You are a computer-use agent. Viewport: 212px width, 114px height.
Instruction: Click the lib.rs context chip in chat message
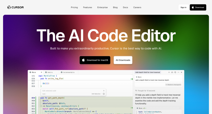tap(139, 77)
